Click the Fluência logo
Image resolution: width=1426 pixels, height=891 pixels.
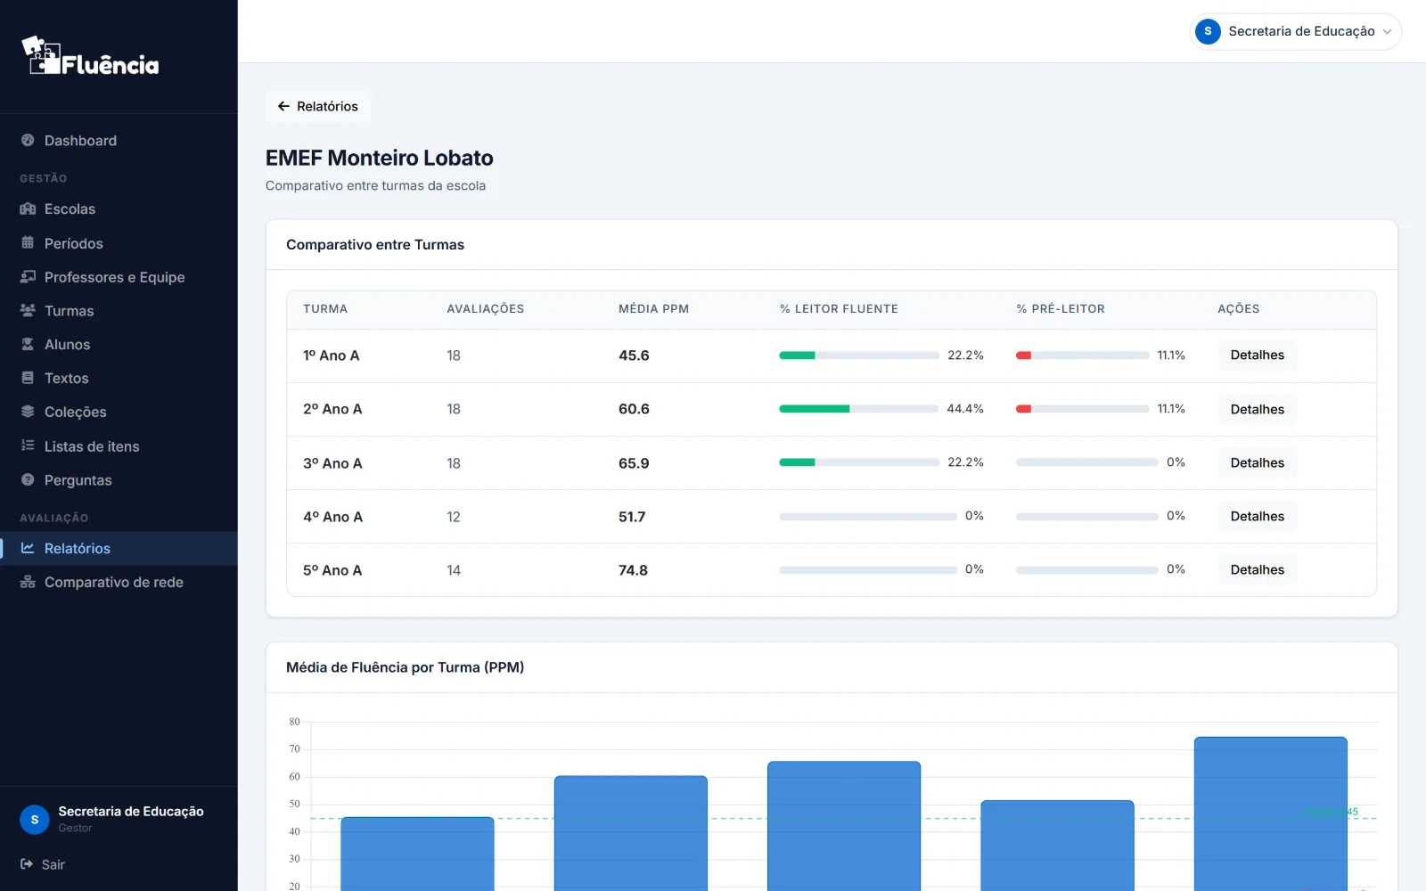coord(90,56)
